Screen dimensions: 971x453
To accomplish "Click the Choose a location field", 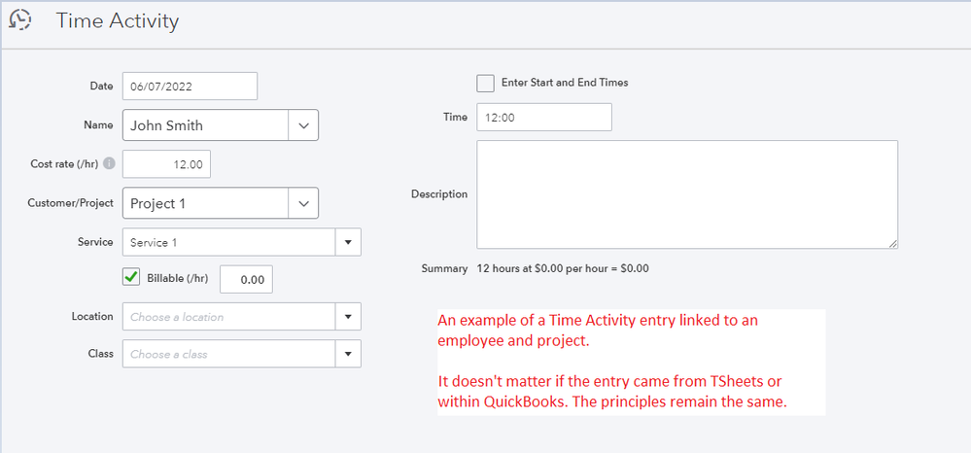I will point(229,317).
